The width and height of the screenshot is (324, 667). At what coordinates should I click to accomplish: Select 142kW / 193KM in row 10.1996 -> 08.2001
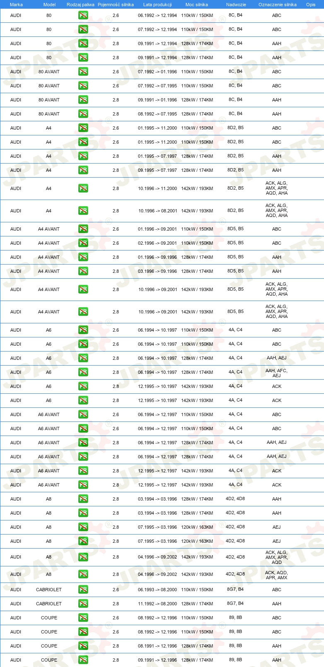click(197, 211)
